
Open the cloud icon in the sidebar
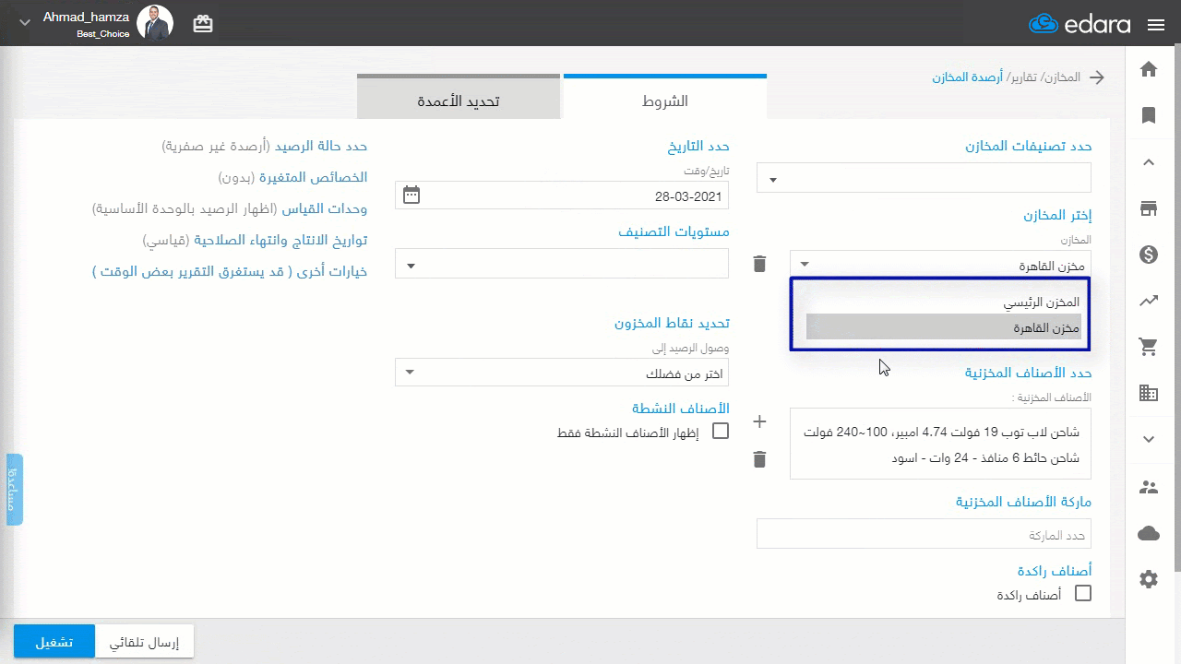[x=1149, y=533]
